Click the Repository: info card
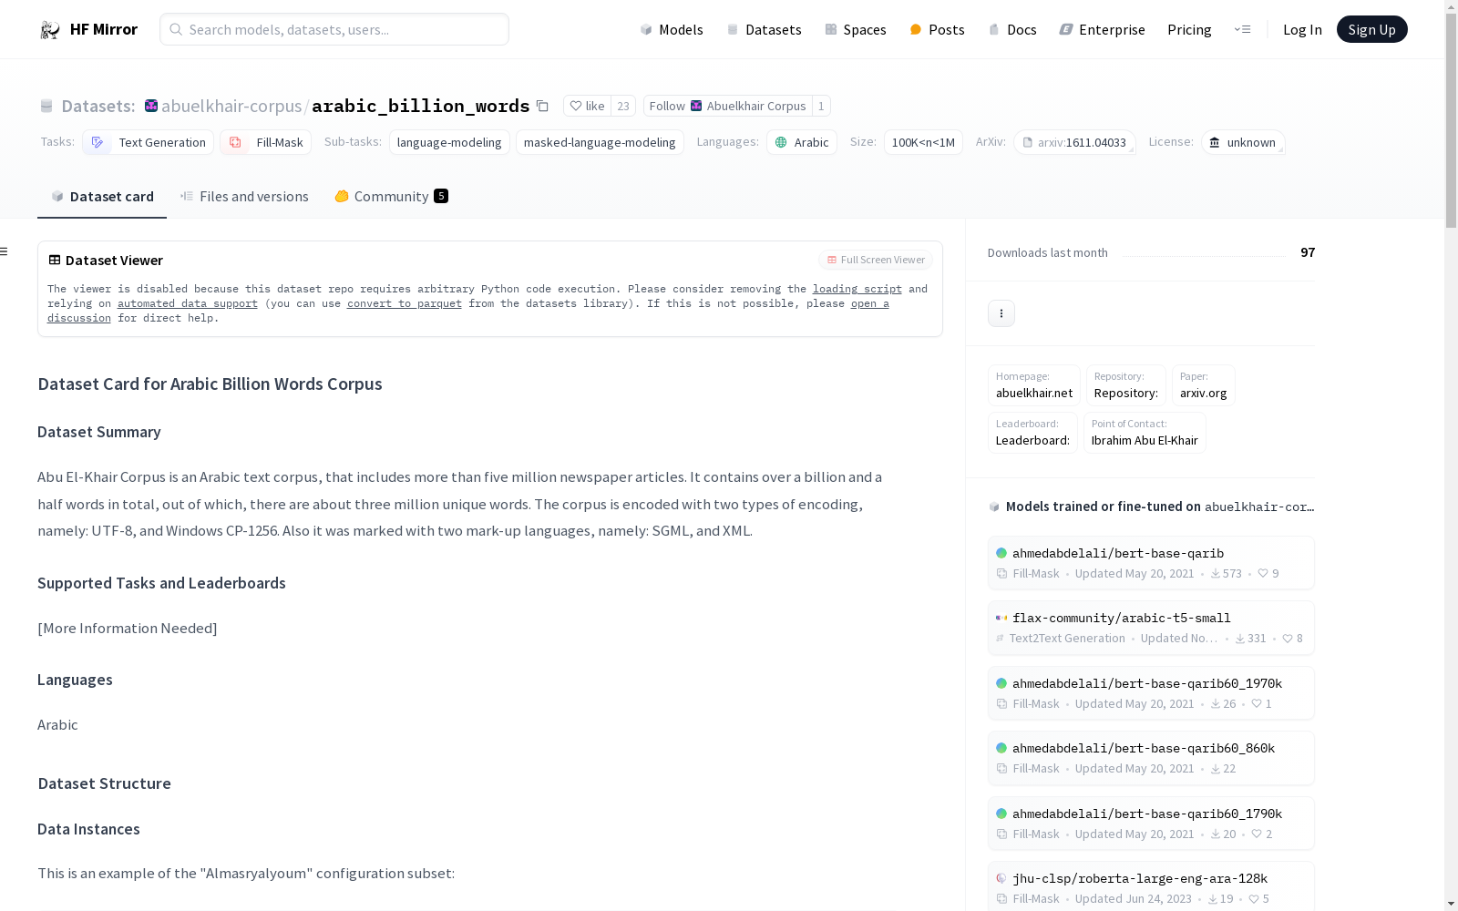The width and height of the screenshot is (1458, 911). point(1125,385)
